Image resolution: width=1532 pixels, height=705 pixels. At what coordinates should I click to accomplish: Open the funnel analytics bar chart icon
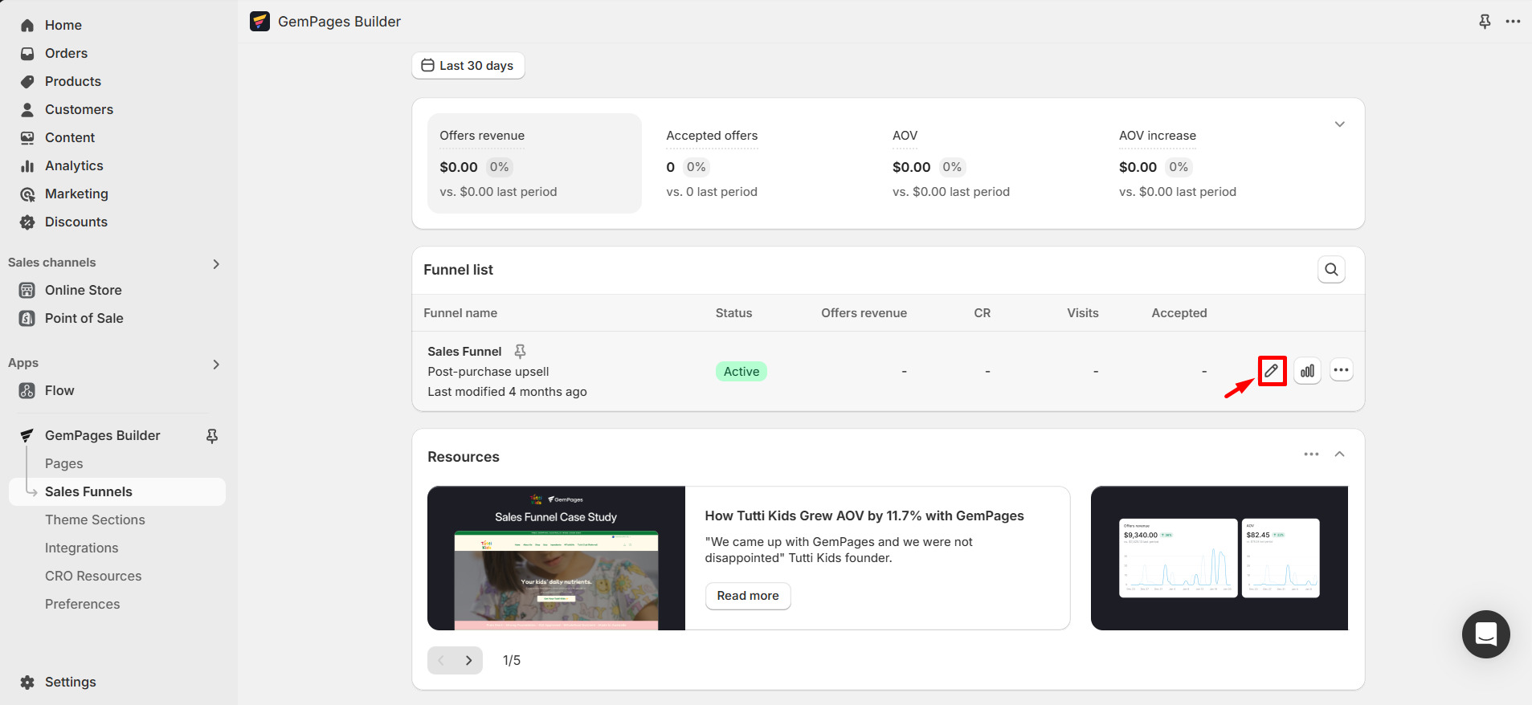tap(1307, 371)
